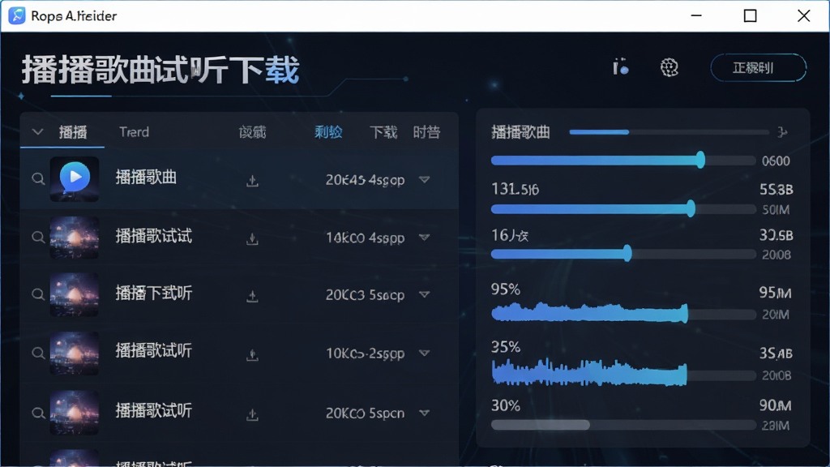Select the 下载 column tab
Image resolution: width=830 pixels, height=467 pixels.
click(x=383, y=132)
